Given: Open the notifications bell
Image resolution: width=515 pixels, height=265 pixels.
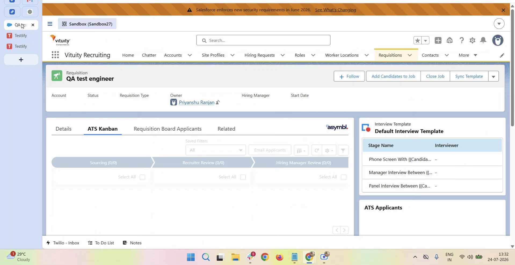Looking at the screenshot, I should [483, 40].
